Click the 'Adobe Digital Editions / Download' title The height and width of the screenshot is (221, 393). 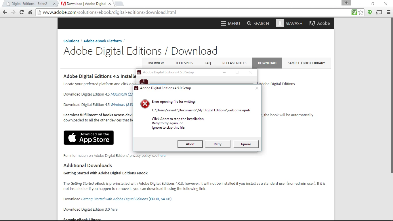pyautogui.click(x=140, y=51)
